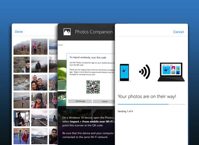Select the two hikers on foggy hillside photo
The height and width of the screenshot is (145, 199).
[22, 47]
